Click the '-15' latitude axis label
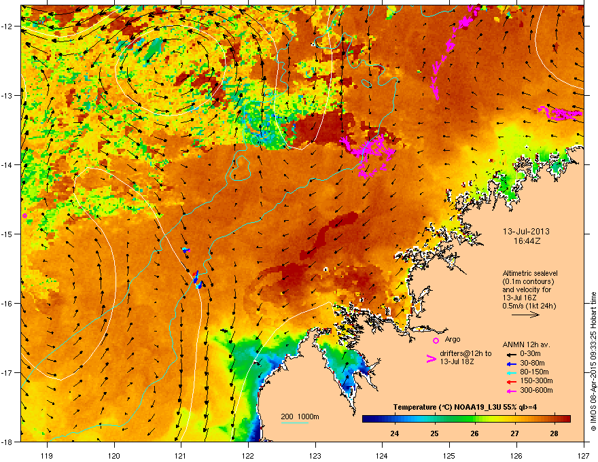 pyautogui.click(x=7, y=234)
